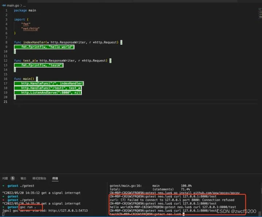
Task: Click the fmt.Fprintf "testA" line
Action: (39, 65)
